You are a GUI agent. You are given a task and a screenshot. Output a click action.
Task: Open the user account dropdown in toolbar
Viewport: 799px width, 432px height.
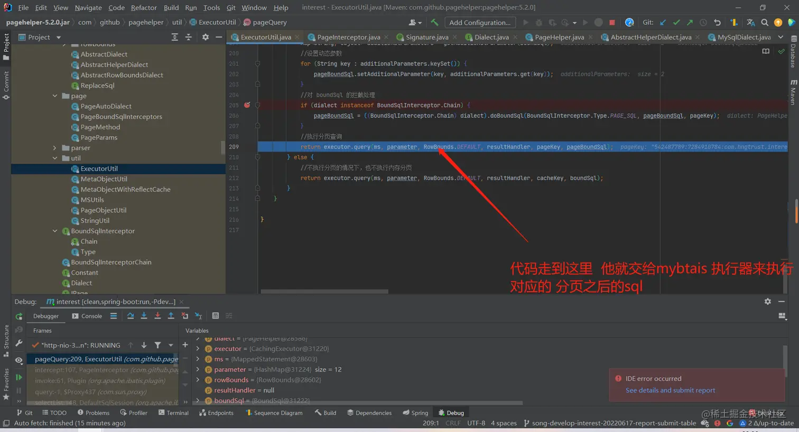(x=415, y=22)
